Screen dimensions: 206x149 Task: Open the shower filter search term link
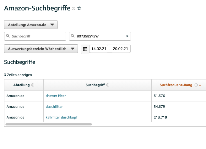[56, 96]
